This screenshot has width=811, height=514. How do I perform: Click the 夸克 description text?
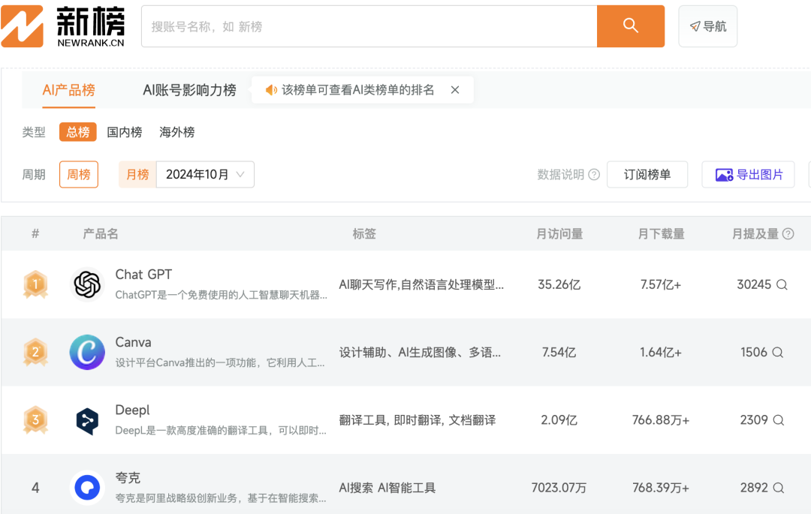tap(220, 498)
